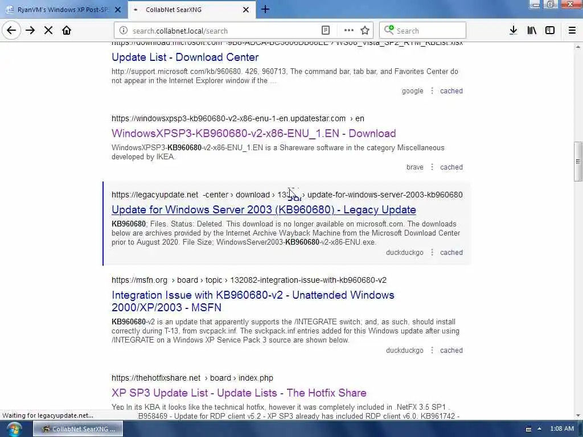This screenshot has height=437, width=583.
Task: Open cached link for Download Center result
Action: [x=451, y=91]
